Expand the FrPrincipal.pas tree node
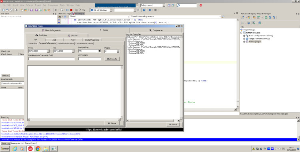 coord(244,41)
